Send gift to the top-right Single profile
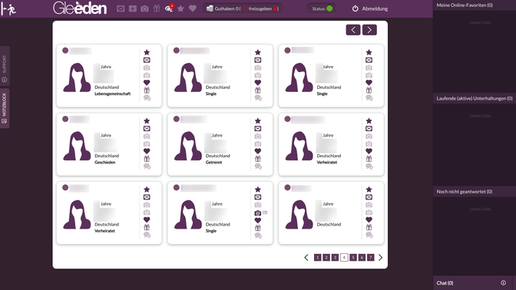Viewport: 516px width, 290px height. click(x=369, y=90)
